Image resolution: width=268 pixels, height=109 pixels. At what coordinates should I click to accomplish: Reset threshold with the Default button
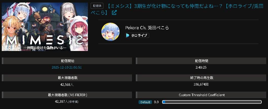145,102
